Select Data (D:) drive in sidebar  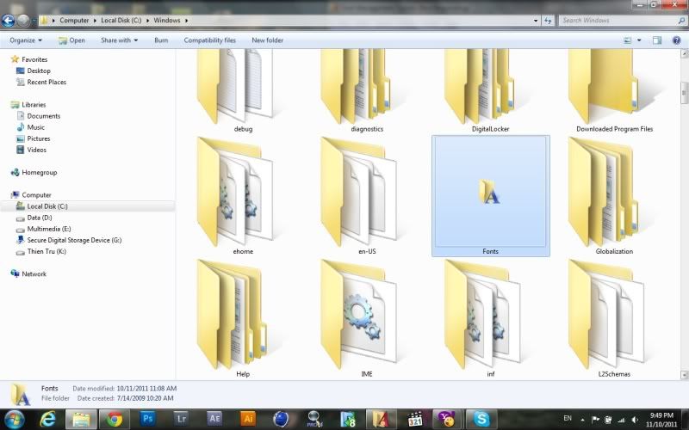point(40,218)
